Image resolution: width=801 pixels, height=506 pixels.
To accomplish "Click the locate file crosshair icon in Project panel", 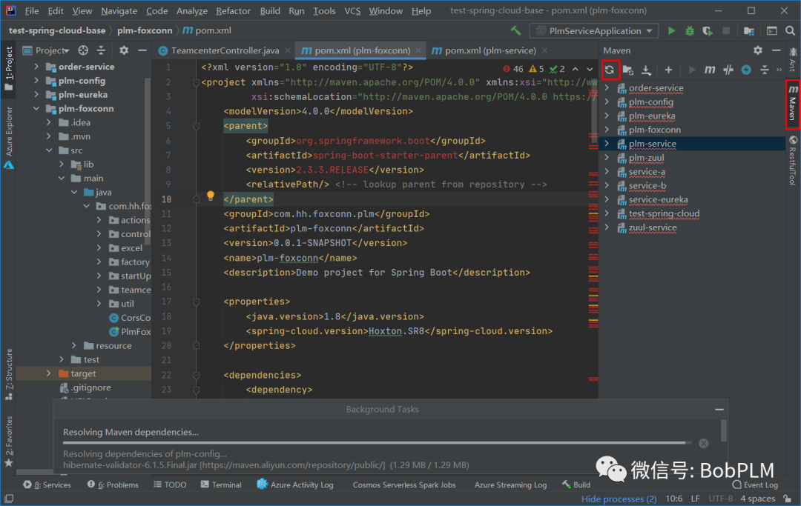I will coord(83,50).
